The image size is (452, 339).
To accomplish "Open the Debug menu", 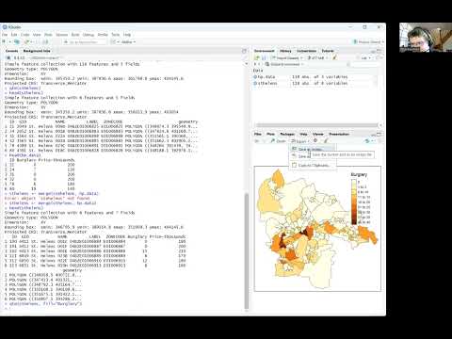I will [x=89, y=35].
